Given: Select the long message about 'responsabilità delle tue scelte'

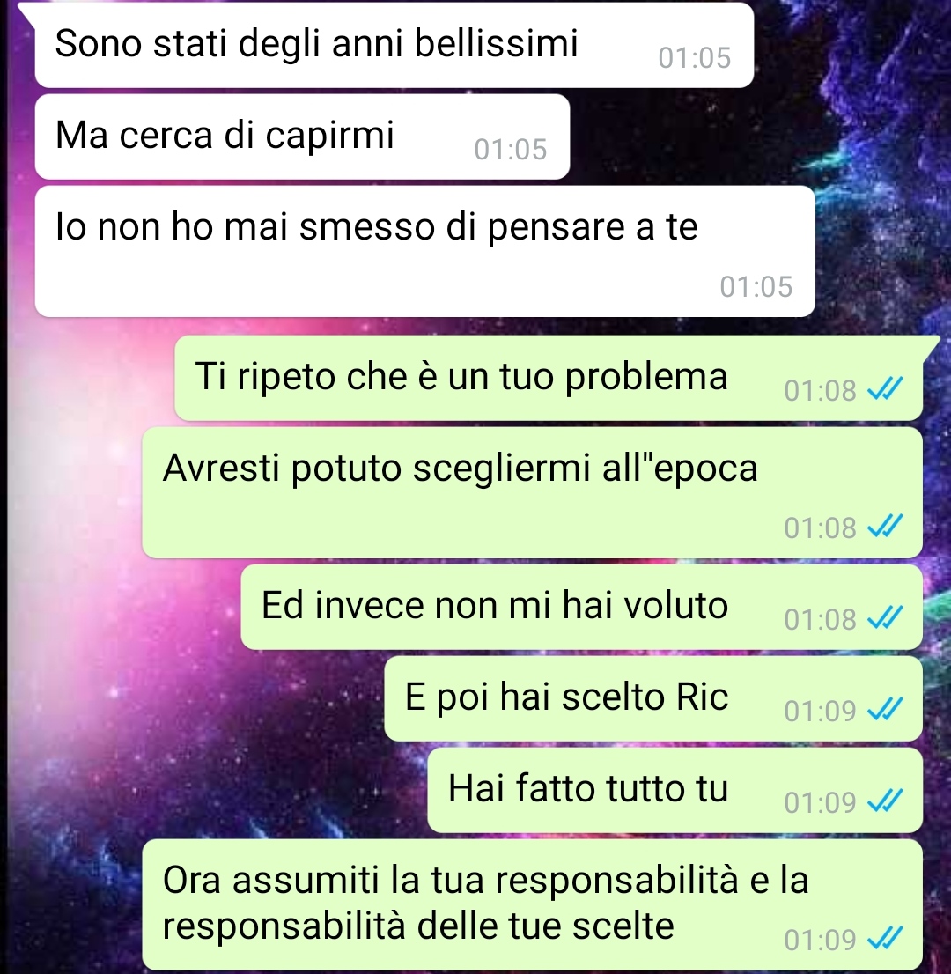Looking at the screenshot, I should pyautogui.click(x=533, y=904).
